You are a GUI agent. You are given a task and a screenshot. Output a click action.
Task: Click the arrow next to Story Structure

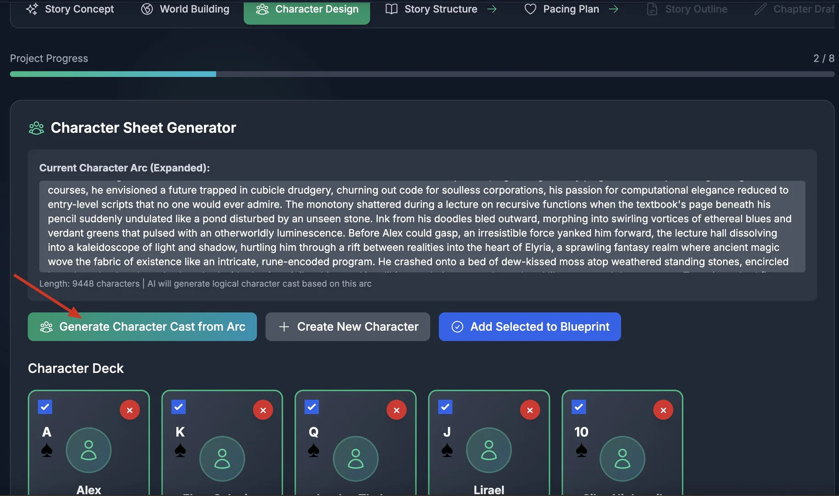492,9
